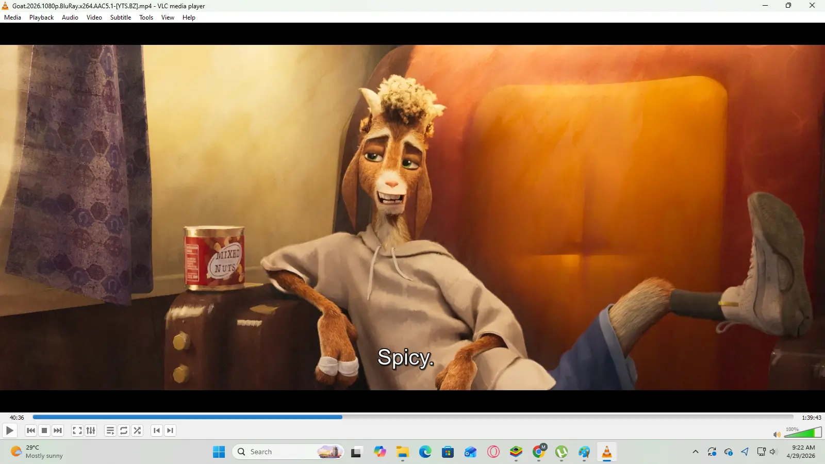The image size is (825, 464).
Task: Open network settings from the system tray
Action: (x=761, y=452)
